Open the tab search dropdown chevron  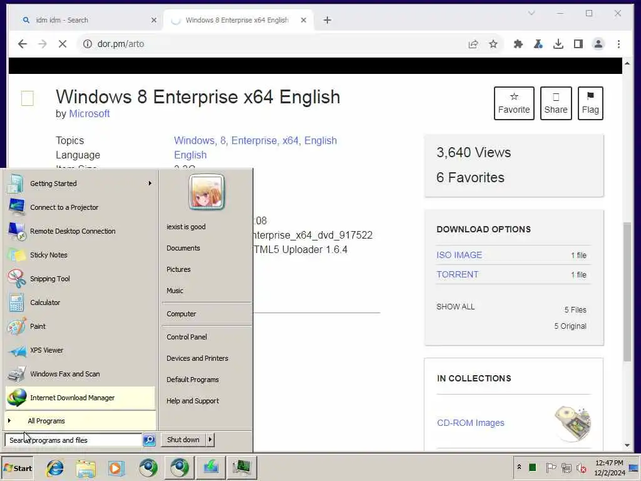coord(531,14)
